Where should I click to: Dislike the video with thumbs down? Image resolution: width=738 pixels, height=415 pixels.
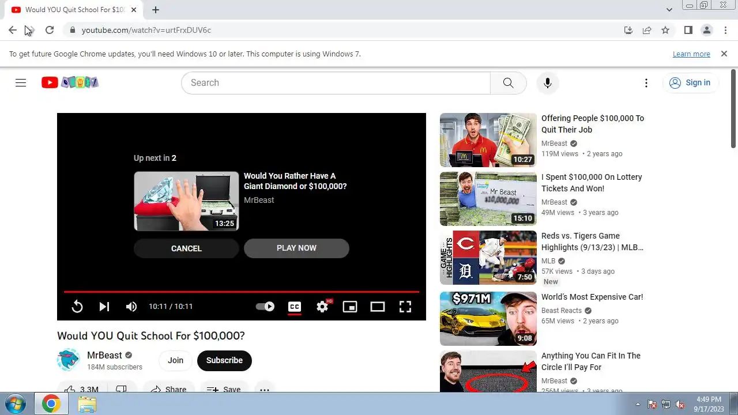[x=121, y=389]
